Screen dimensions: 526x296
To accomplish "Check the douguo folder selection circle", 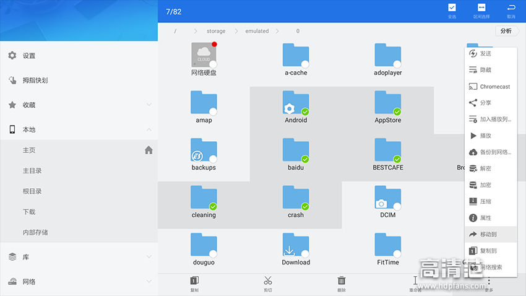I will 213,254.
